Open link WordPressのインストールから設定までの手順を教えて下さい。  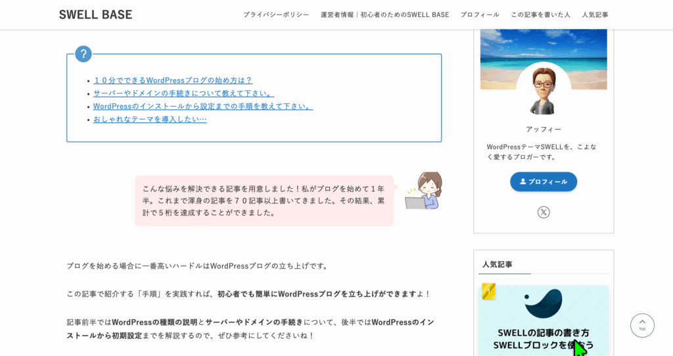(202, 106)
